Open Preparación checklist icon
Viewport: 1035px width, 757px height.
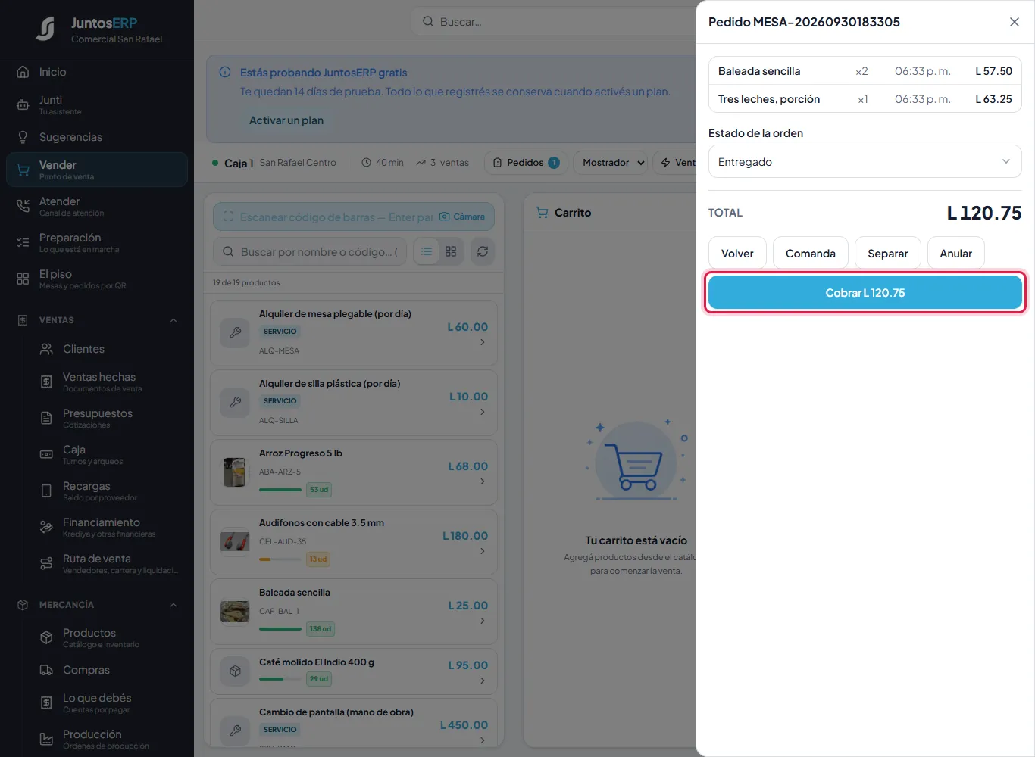pyautogui.click(x=23, y=242)
